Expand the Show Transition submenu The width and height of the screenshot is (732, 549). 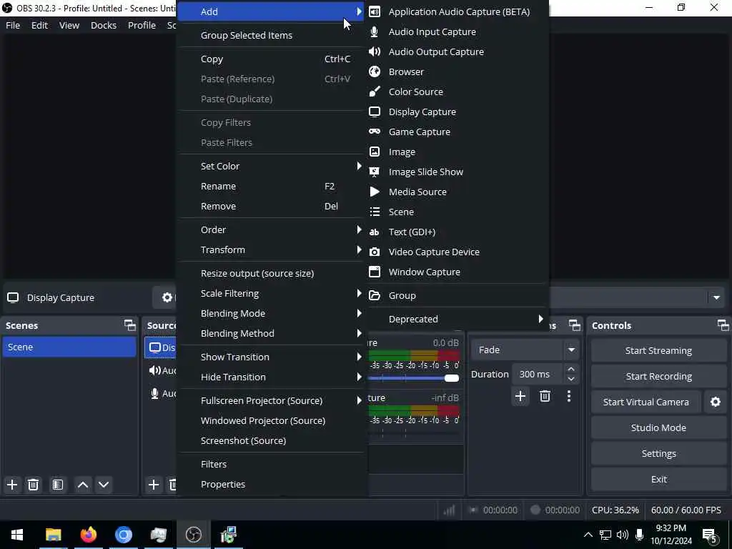272,357
